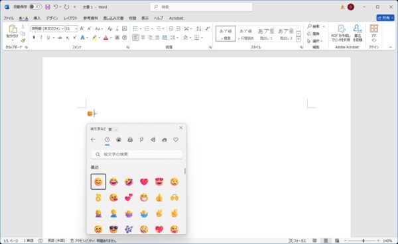Increase font size with A^ icon
Image resolution: width=398 pixels, height=244 pixels.
pyautogui.click(x=82, y=28)
